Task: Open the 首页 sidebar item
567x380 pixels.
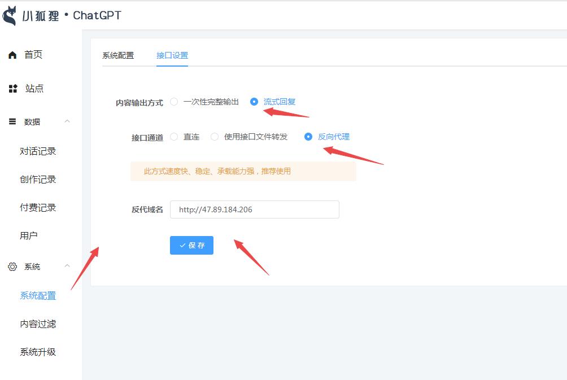Action: 33,55
